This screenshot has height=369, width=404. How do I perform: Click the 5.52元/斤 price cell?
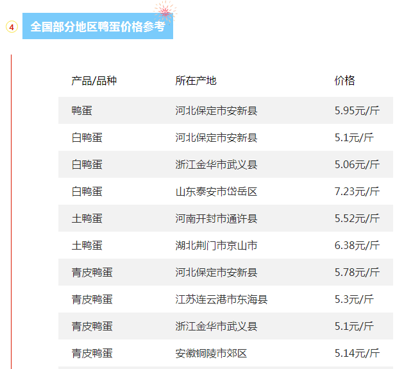click(357, 219)
